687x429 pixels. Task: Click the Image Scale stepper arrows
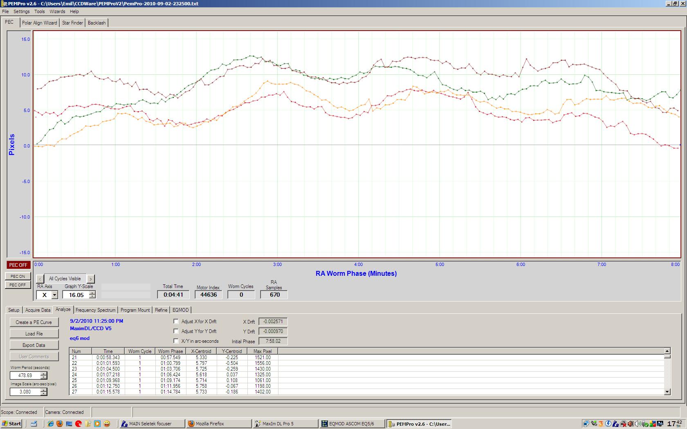coord(44,392)
